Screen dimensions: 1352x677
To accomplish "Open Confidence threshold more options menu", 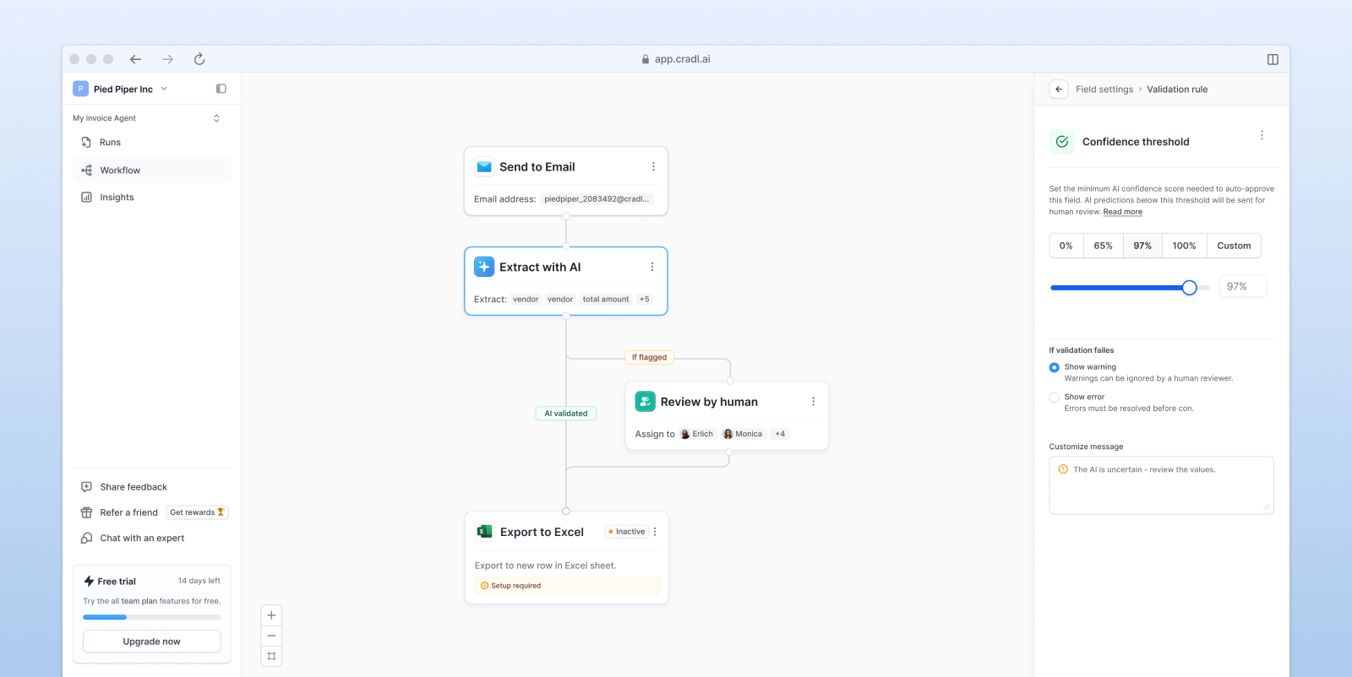I will point(1262,136).
